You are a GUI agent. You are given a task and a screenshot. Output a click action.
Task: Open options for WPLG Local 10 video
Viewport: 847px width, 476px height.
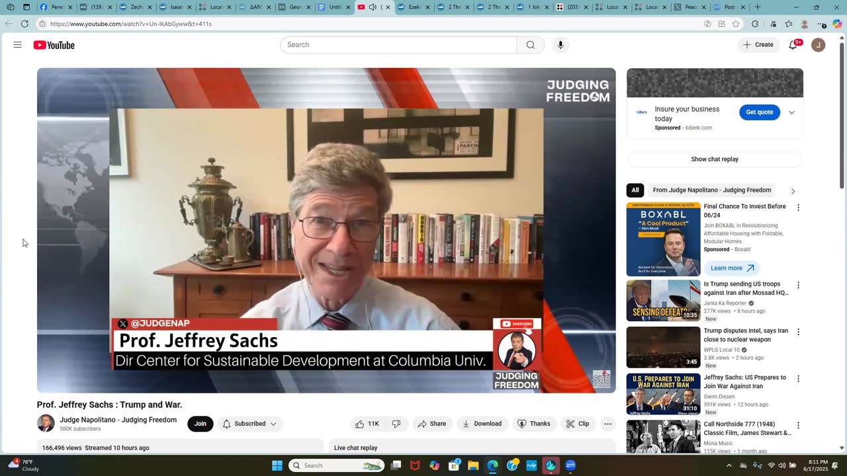[798, 332]
